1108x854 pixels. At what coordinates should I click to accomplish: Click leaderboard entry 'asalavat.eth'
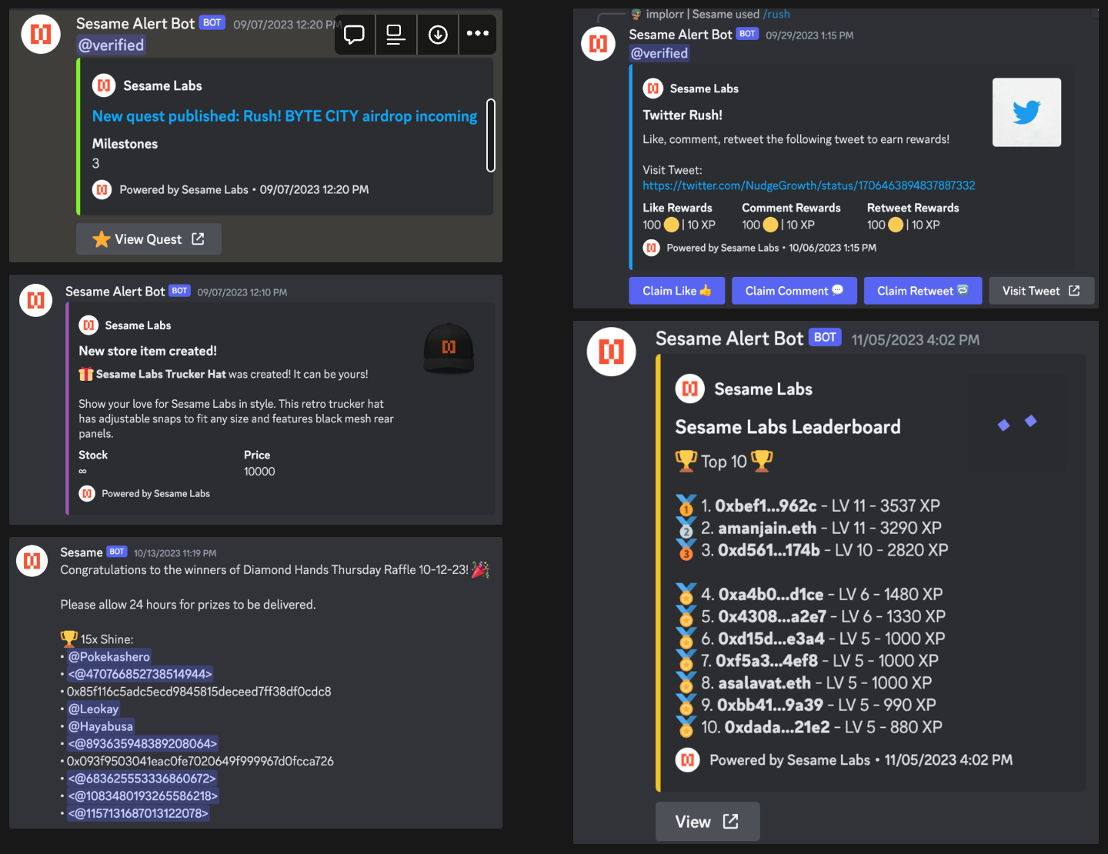[764, 682]
